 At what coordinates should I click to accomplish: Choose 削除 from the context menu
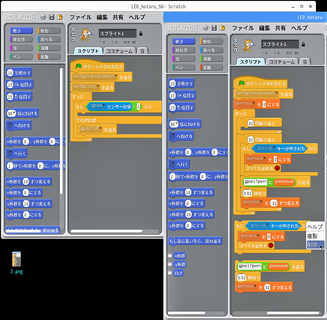(x=315, y=245)
